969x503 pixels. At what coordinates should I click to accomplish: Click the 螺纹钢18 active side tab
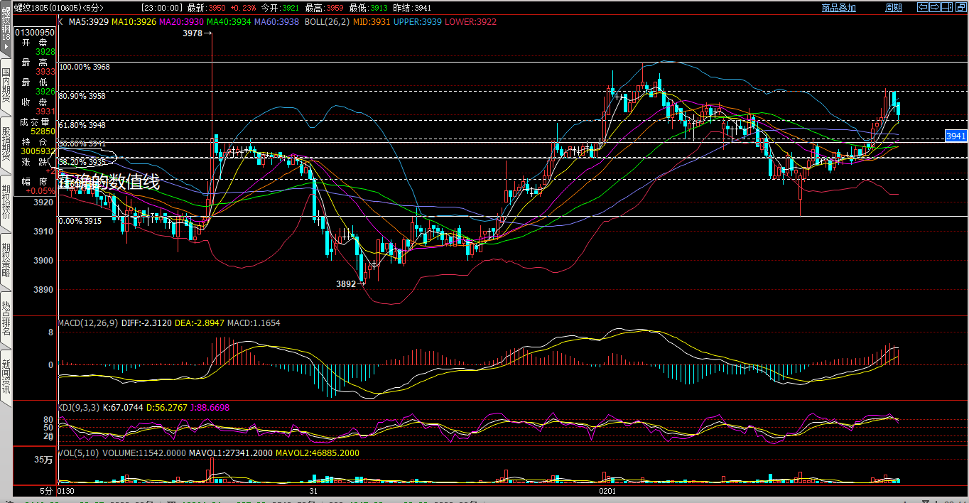[6, 28]
